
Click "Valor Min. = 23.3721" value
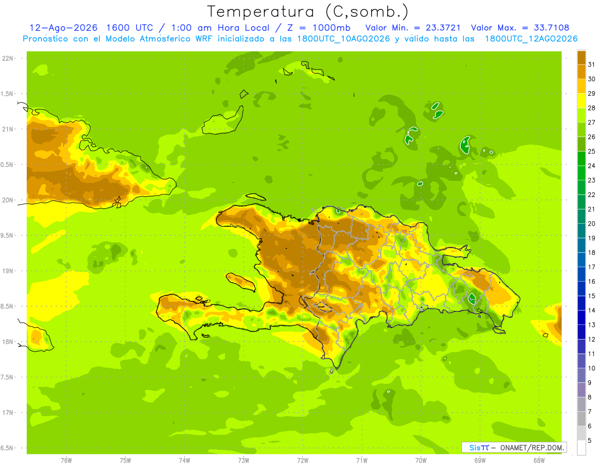pos(413,27)
